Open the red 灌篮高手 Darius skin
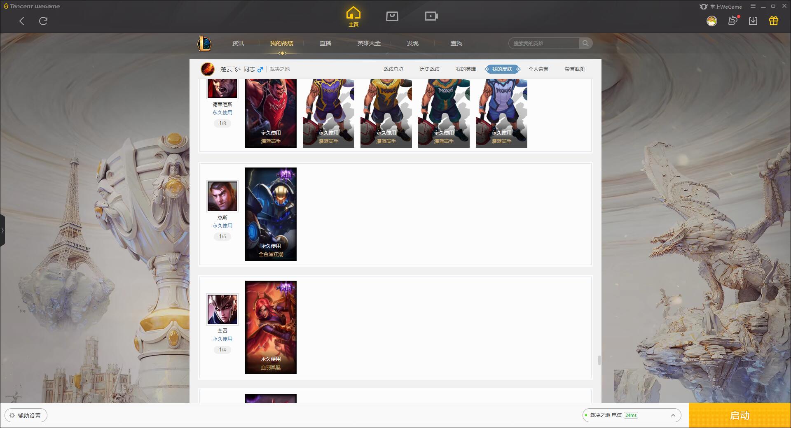 [x=271, y=113]
